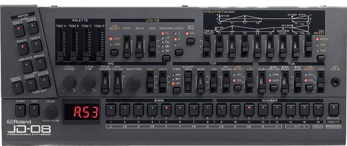Click the LFO Select button under LFO2

tap(114, 53)
